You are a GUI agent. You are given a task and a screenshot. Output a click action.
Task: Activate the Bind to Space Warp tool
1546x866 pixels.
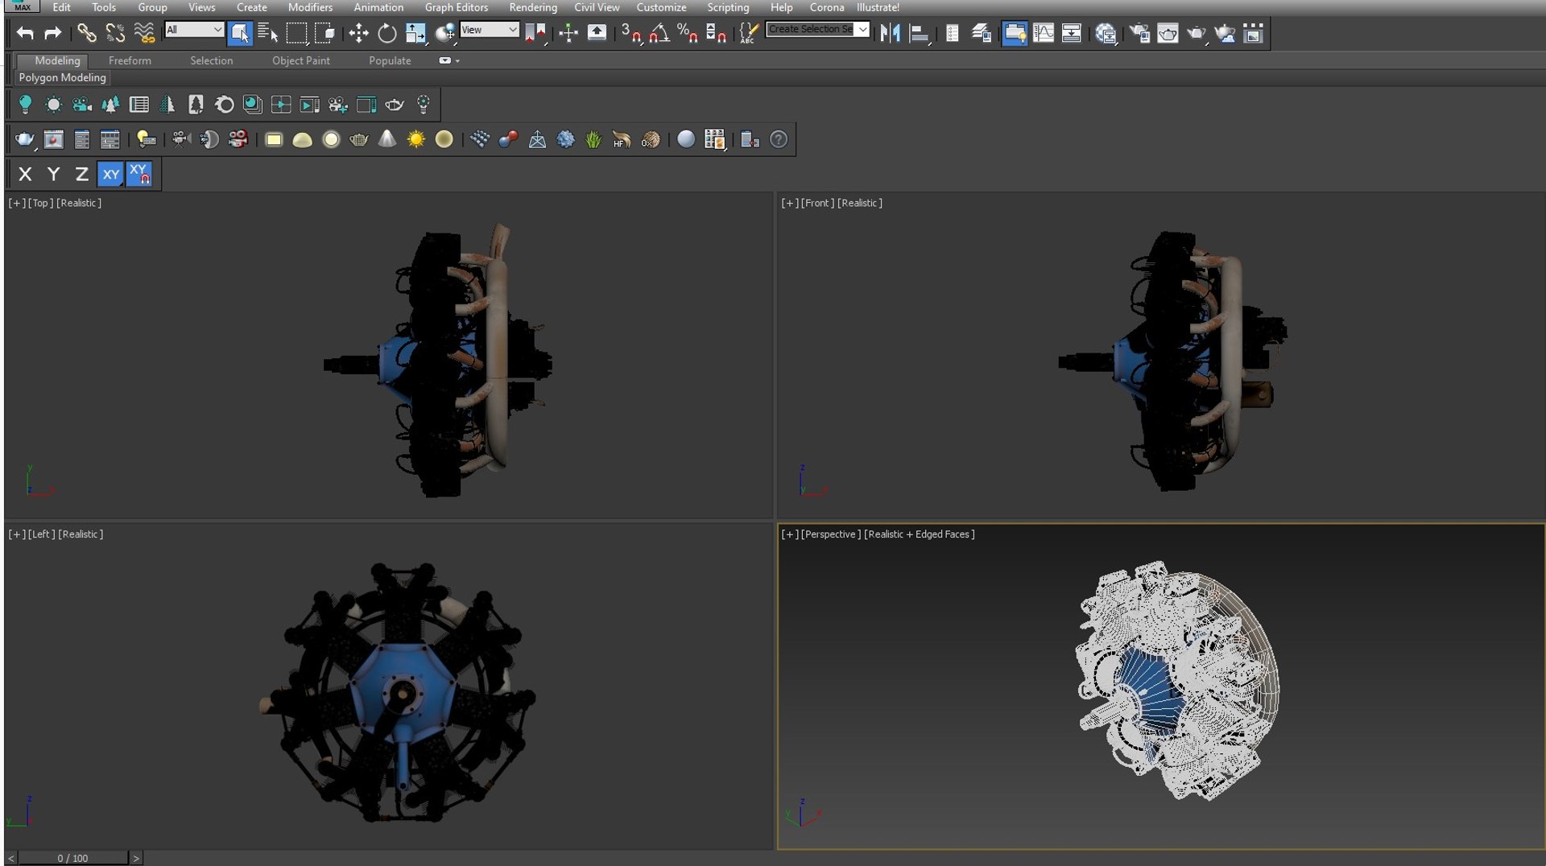click(x=144, y=33)
